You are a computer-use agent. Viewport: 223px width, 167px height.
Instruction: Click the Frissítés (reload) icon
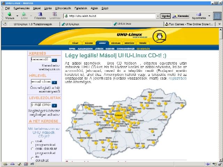(40, 14)
